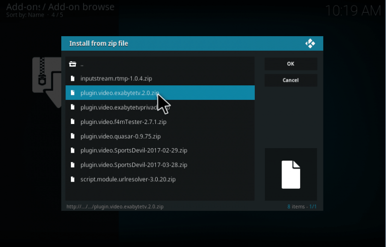Select plugin.video.SportsDevil-2017-03-28.zip
The image size is (386, 247).
[x=134, y=165]
